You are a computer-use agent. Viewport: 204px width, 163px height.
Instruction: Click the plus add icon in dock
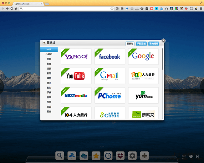point(144,156)
